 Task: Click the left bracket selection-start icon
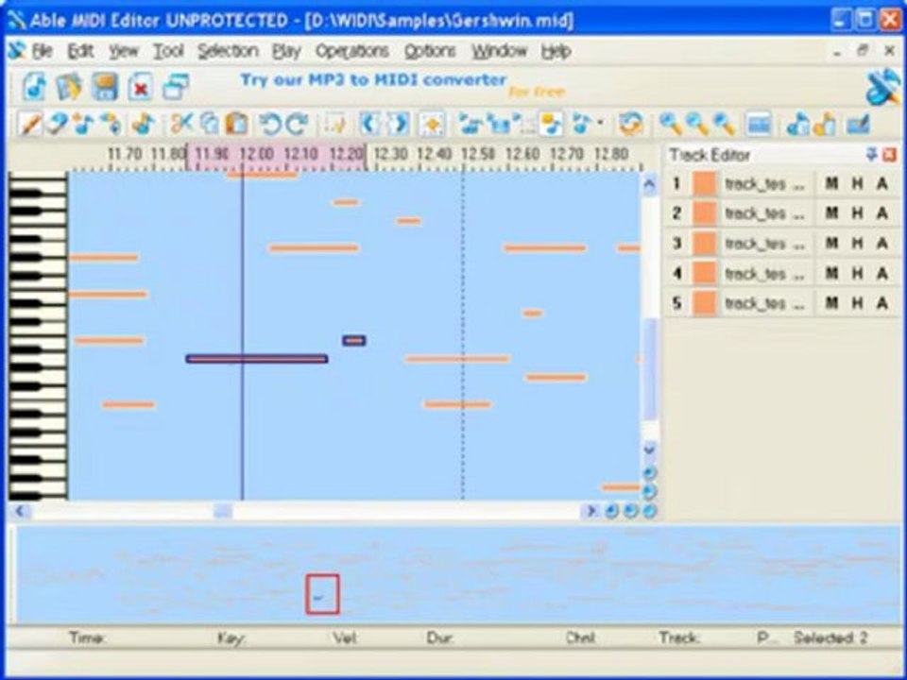369,124
